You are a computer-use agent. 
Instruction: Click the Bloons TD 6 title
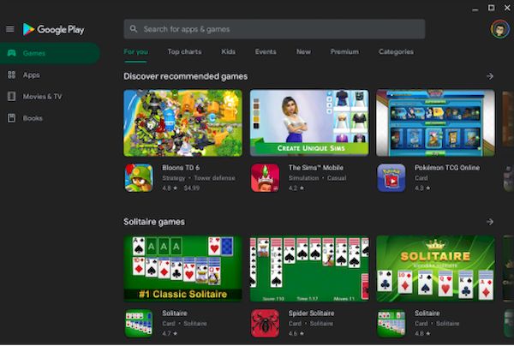point(181,168)
